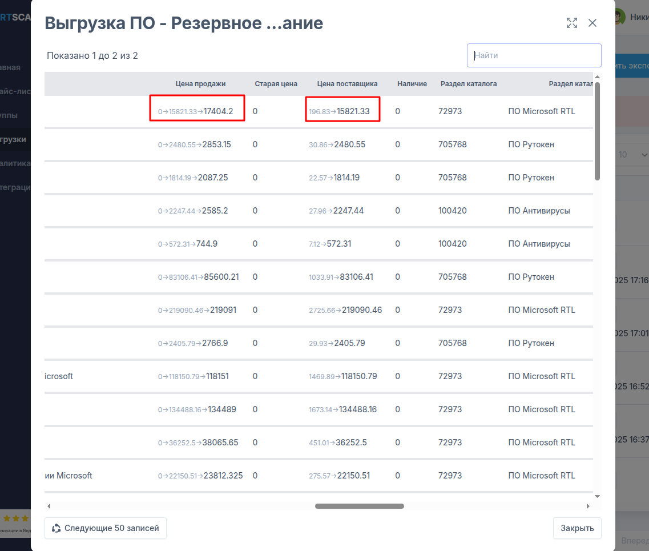
Task: Click the vertical scrollbar thumb
Action: click(597, 131)
